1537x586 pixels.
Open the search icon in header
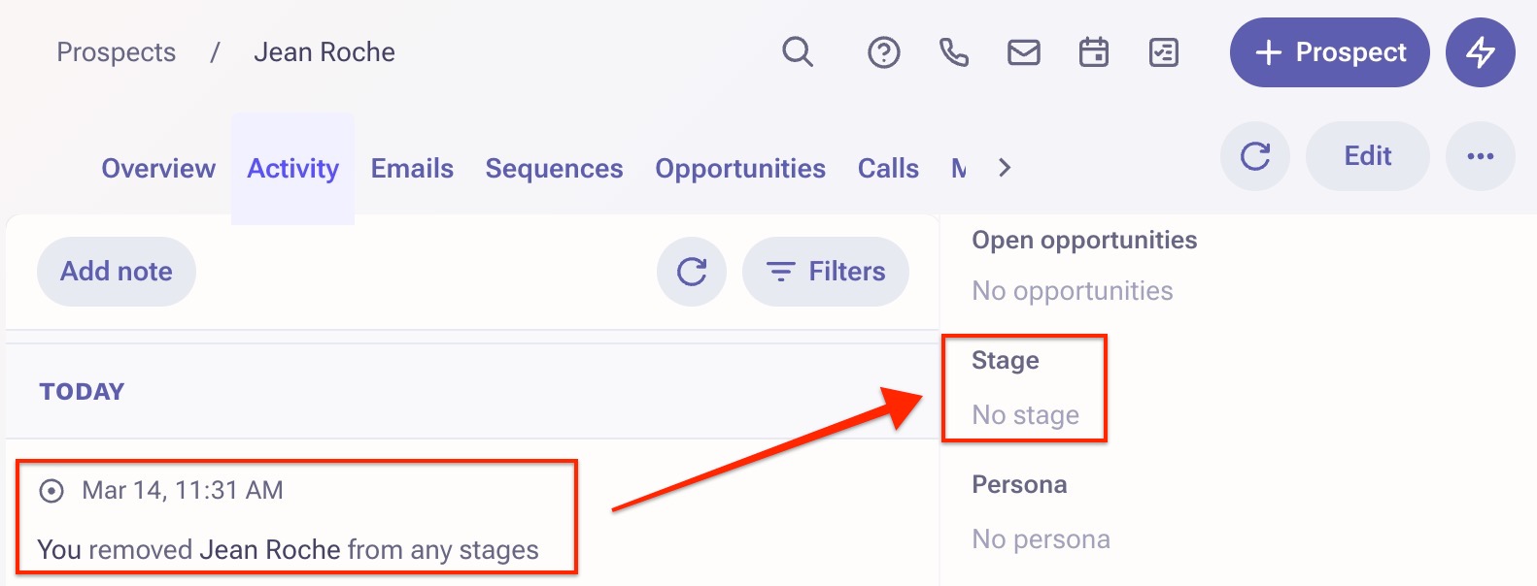[798, 51]
